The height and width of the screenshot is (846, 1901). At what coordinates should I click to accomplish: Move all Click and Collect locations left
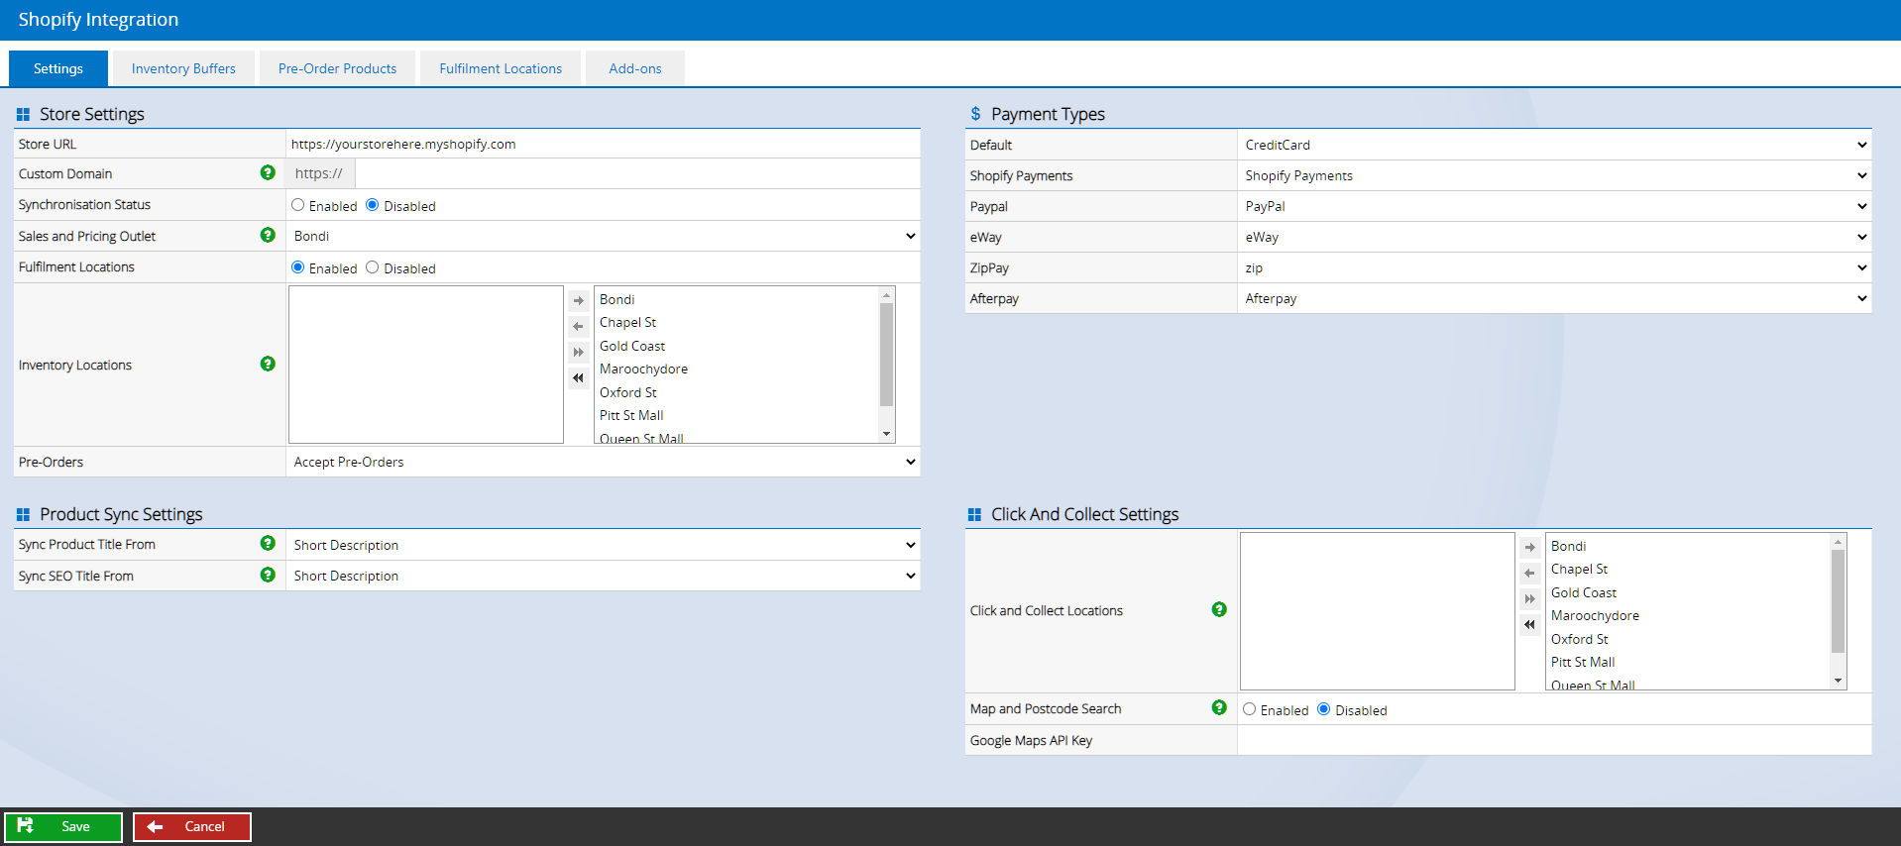tap(1530, 624)
